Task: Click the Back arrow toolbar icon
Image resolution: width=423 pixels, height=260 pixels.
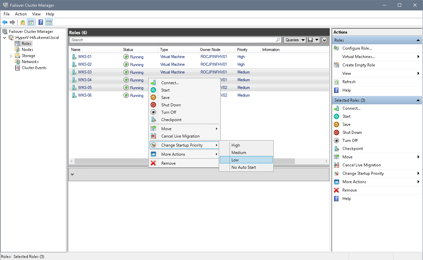Action: 5,22
